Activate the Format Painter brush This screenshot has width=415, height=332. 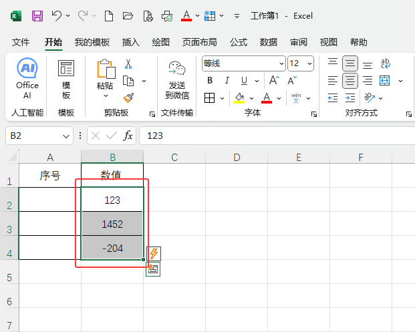pos(128,98)
